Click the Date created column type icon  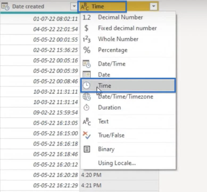click(x=5, y=6)
